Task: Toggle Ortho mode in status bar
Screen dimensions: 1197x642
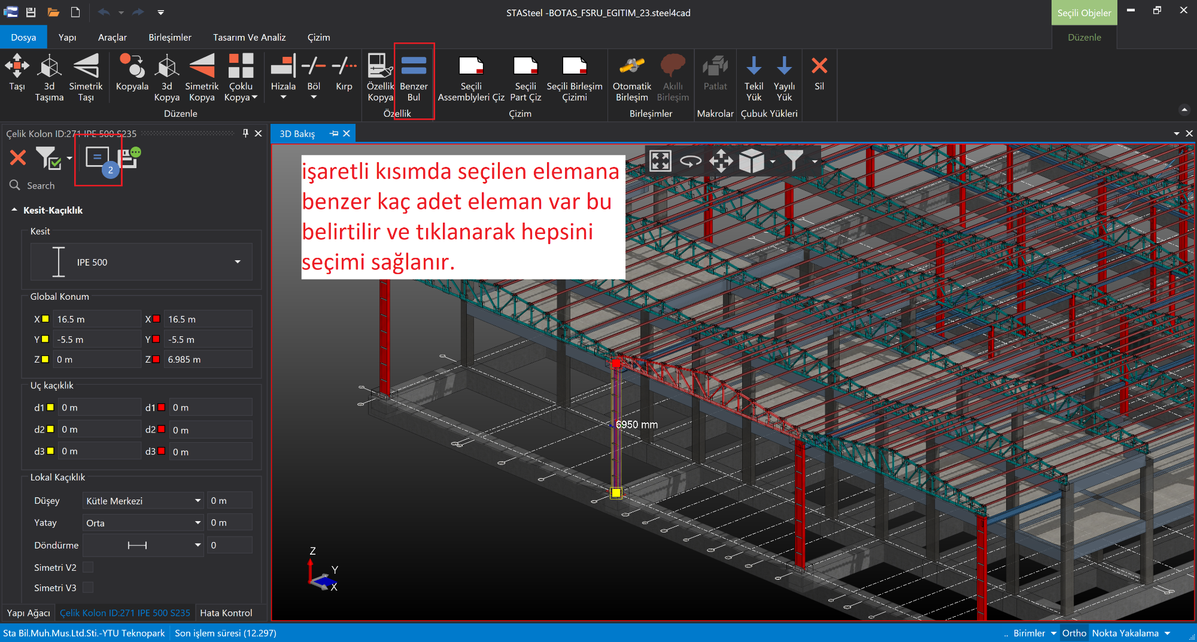Action: (x=1074, y=633)
